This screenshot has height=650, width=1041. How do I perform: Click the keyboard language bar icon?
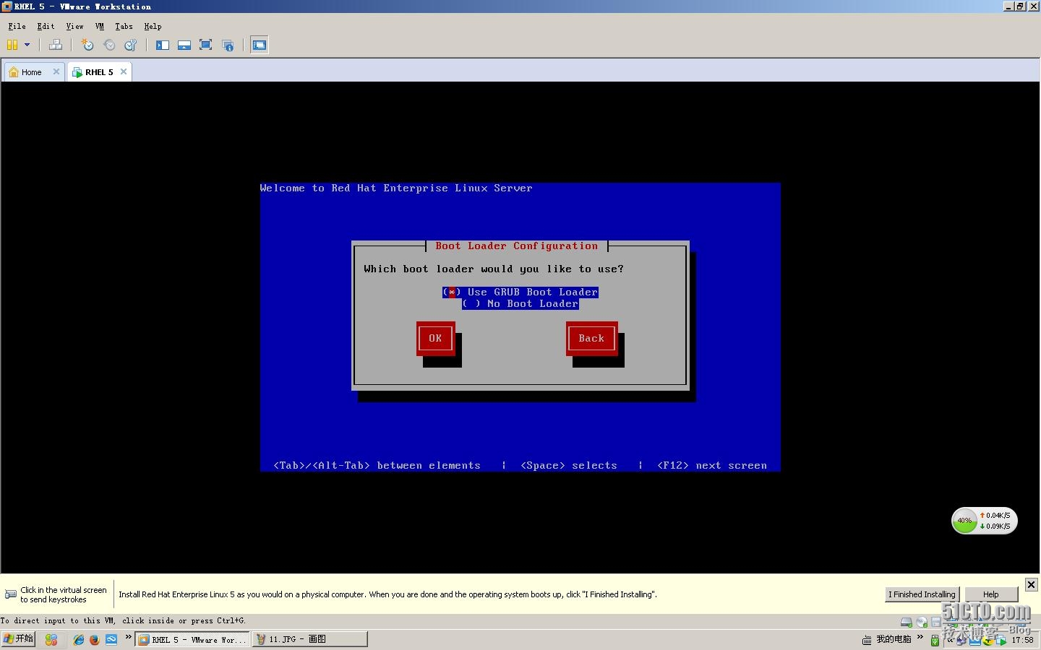[867, 640]
